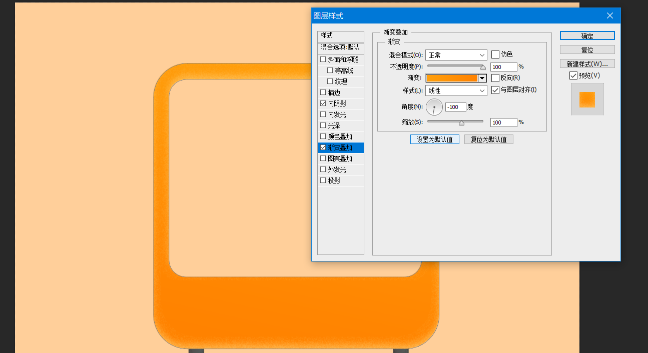Select 混合选项:默认 in the list
Viewport: 648px width, 353px height.
pyautogui.click(x=341, y=47)
